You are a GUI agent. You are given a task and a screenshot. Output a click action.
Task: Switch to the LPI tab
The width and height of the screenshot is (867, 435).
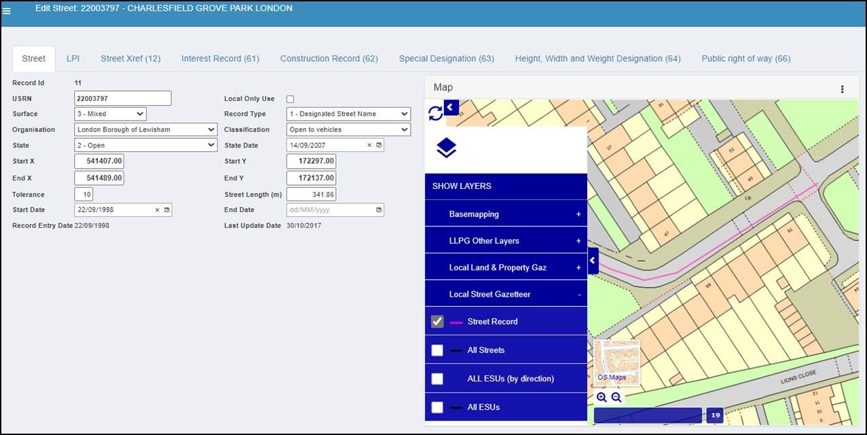(73, 58)
